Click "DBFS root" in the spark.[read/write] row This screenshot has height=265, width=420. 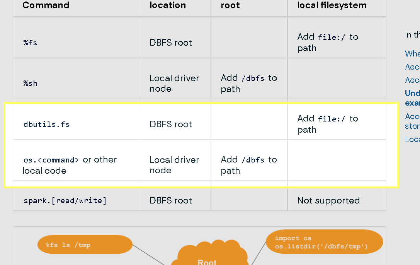coord(171,200)
